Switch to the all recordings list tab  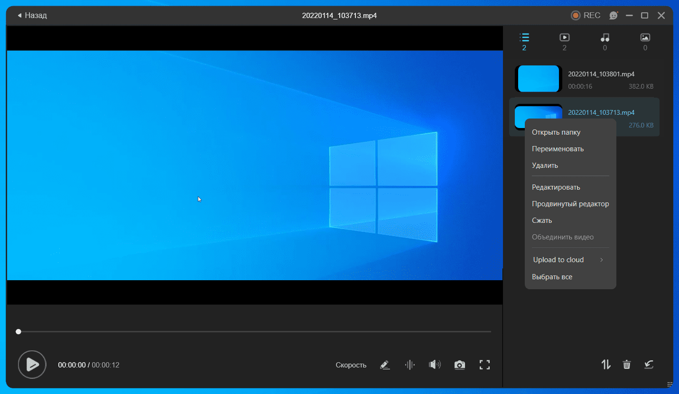point(524,42)
